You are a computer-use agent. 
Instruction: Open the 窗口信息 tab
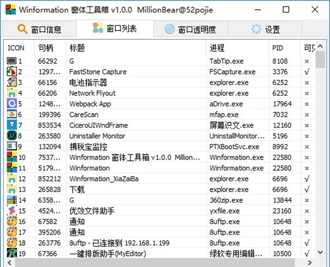(x=39, y=29)
